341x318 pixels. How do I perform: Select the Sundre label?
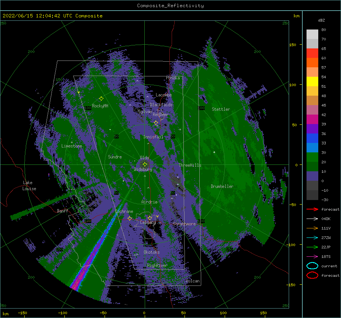point(115,157)
